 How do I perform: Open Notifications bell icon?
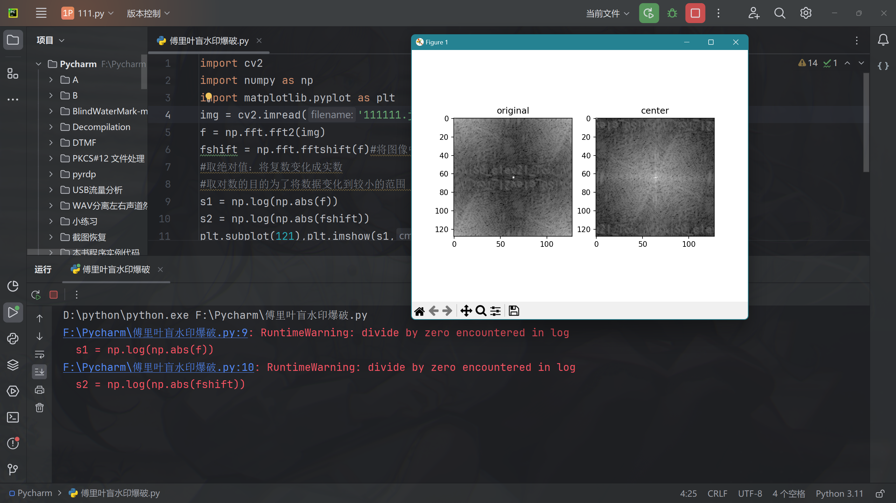883,40
